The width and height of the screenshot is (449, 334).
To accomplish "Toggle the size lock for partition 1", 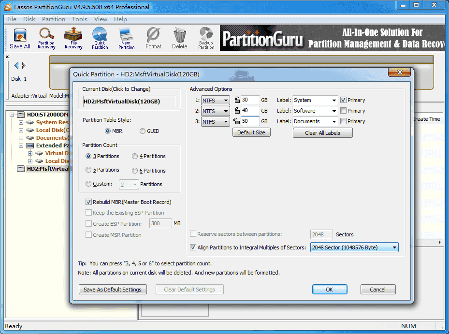I will click(237, 100).
